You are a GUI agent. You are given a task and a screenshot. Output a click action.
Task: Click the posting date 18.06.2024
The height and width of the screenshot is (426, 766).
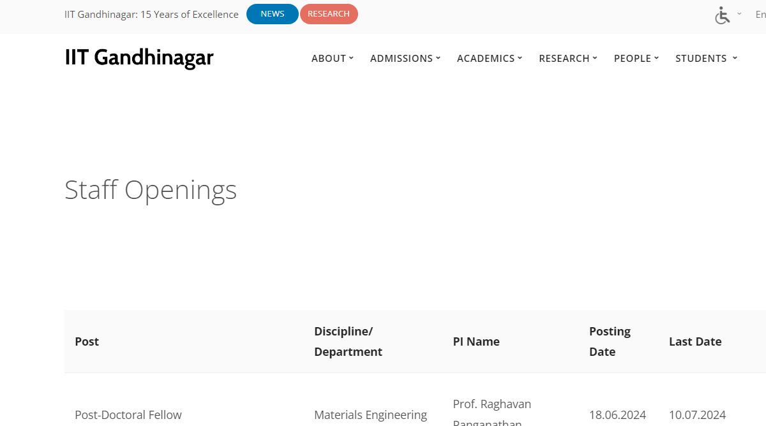coord(617,415)
